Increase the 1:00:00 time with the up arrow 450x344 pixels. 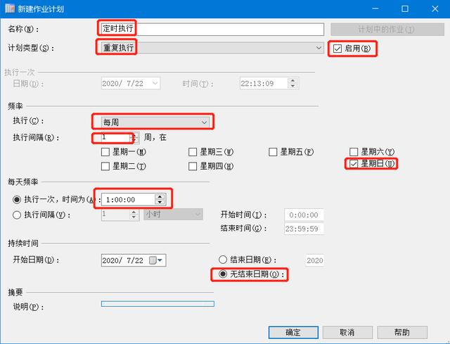[160, 197]
